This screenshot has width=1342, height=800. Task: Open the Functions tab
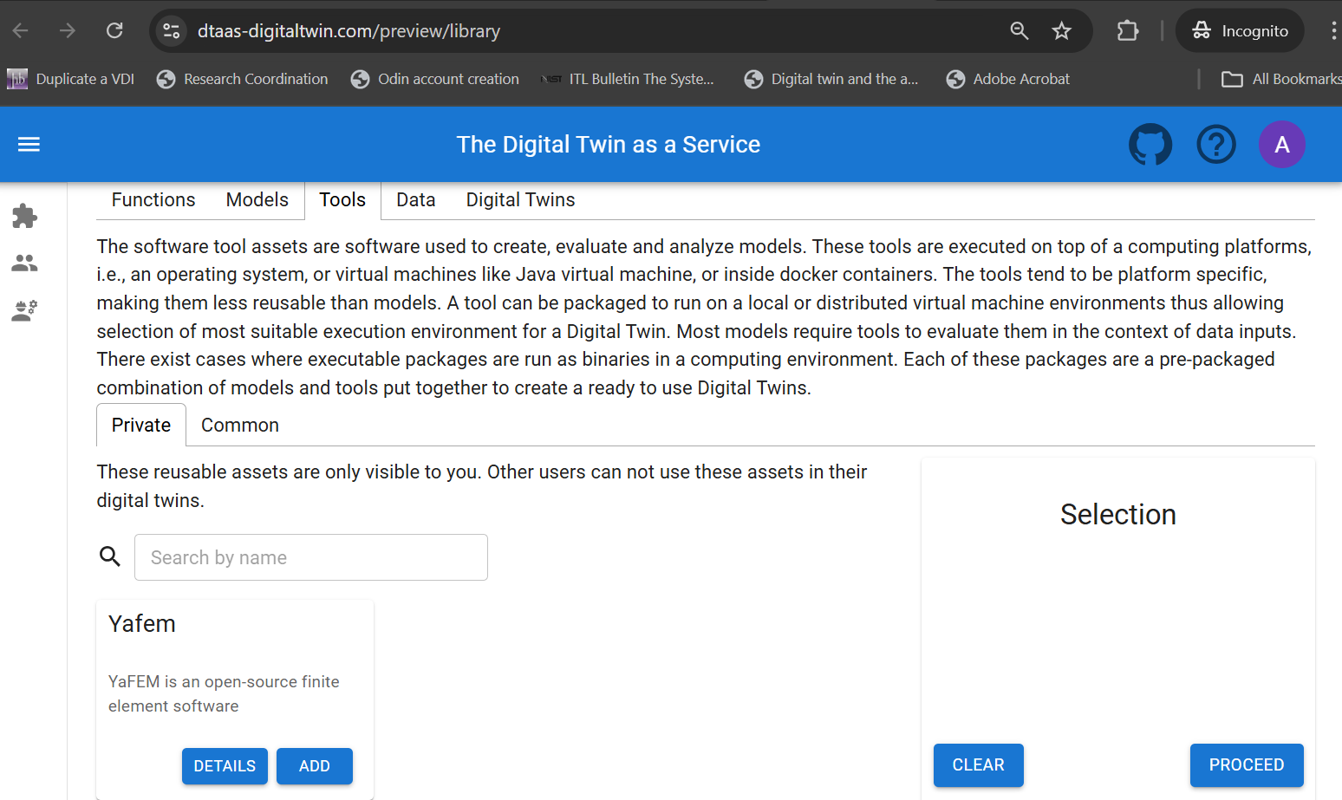pos(153,199)
